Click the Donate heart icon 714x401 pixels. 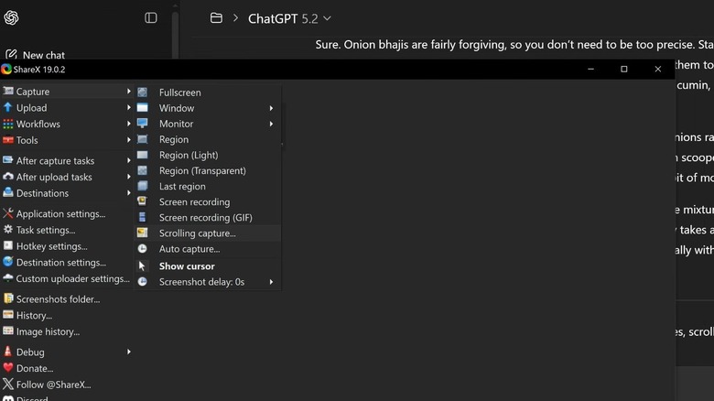click(8, 368)
